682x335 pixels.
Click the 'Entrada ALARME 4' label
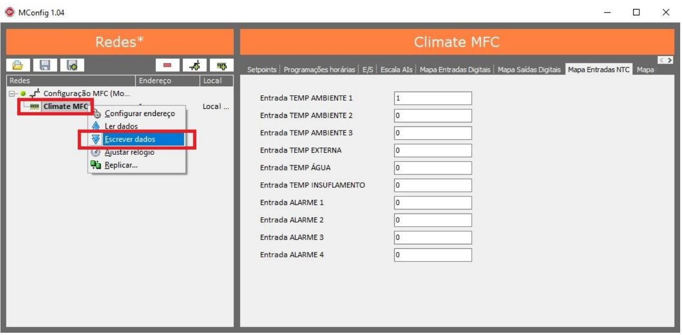(292, 255)
